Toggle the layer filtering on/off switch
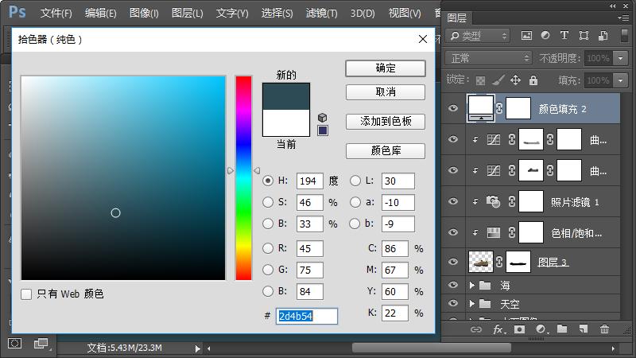The height and width of the screenshot is (358, 636). [x=625, y=36]
